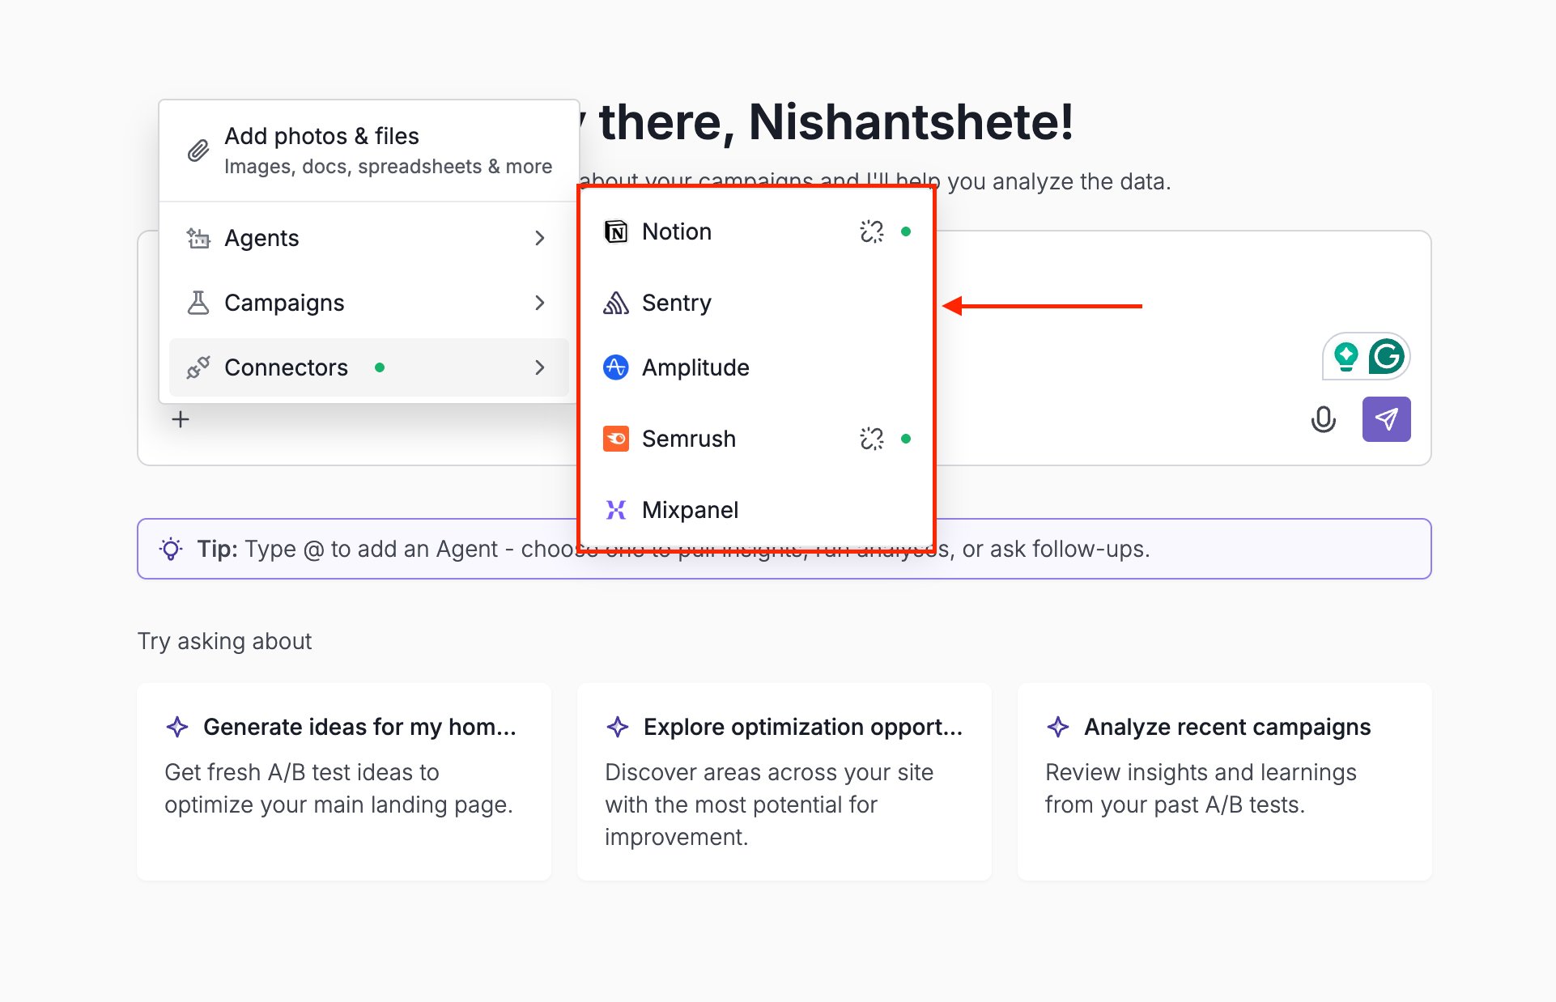Start voice input with the microphone icon
Screen dimensions: 1556x1002
click(1324, 419)
